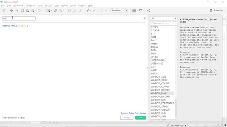The image size is (227, 127).
Task: Click WINDOW_MAX in the formula editor
Action: [9, 26]
